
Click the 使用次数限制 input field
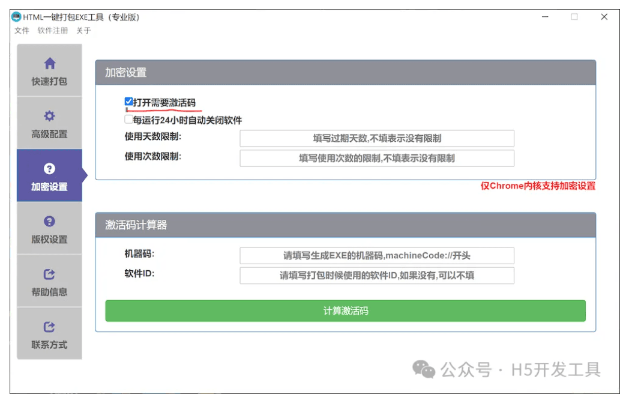(x=377, y=158)
